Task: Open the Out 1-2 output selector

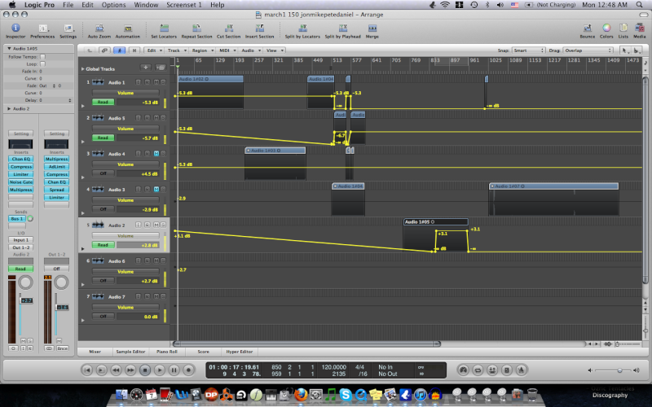Action: click(x=21, y=247)
